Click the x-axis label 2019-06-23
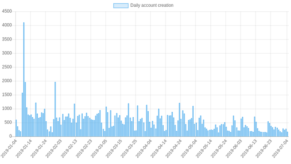291x164 pixels. coord(264,149)
